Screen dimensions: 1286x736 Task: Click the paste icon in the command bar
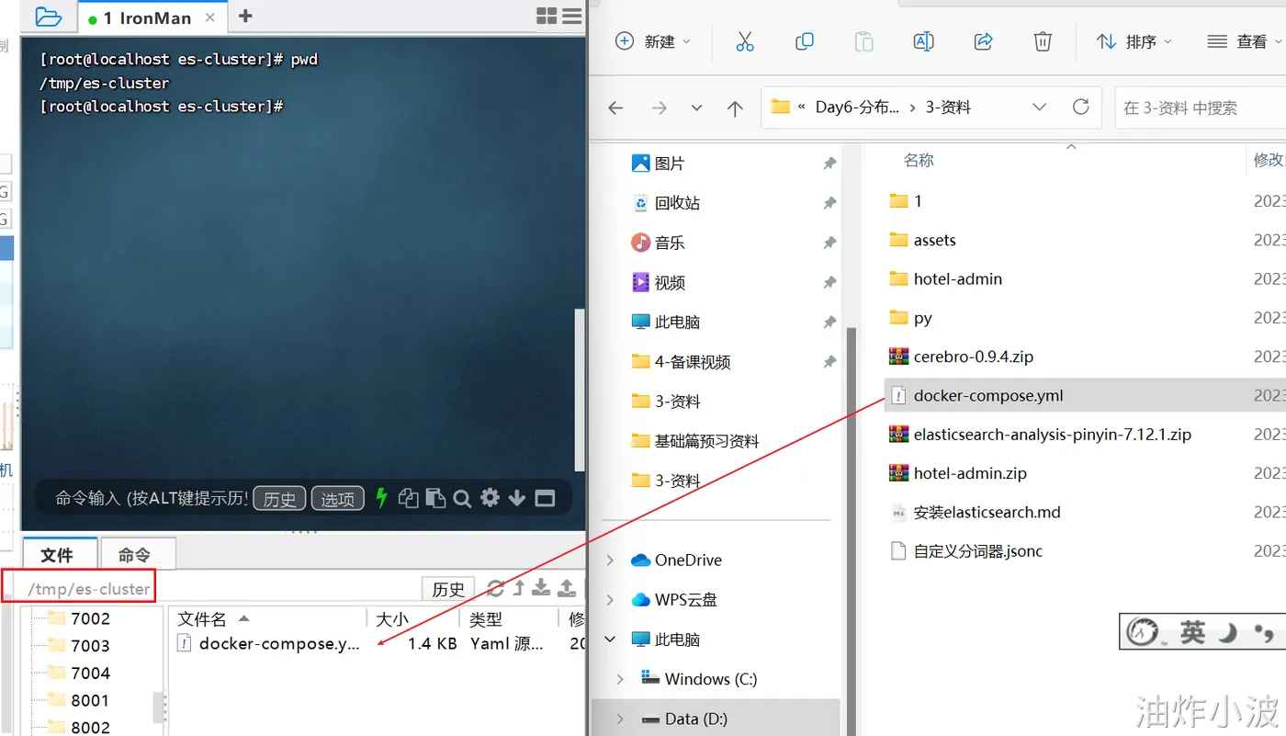click(x=435, y=498)
